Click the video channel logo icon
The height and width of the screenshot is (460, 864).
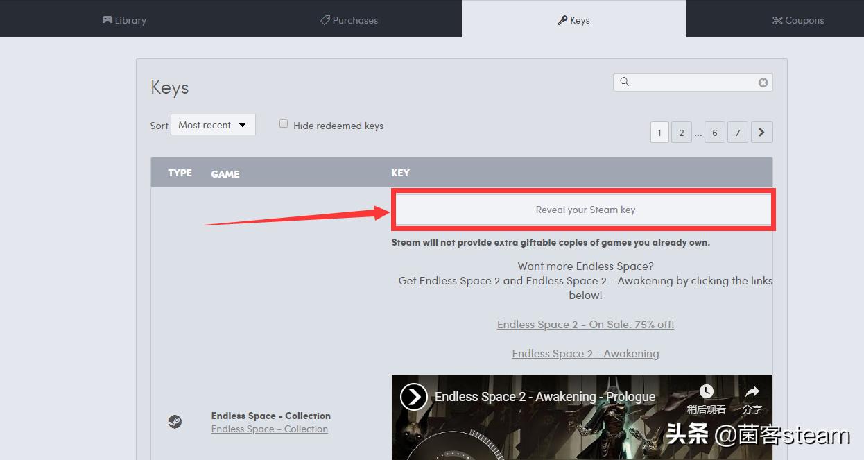click(414, 397)
